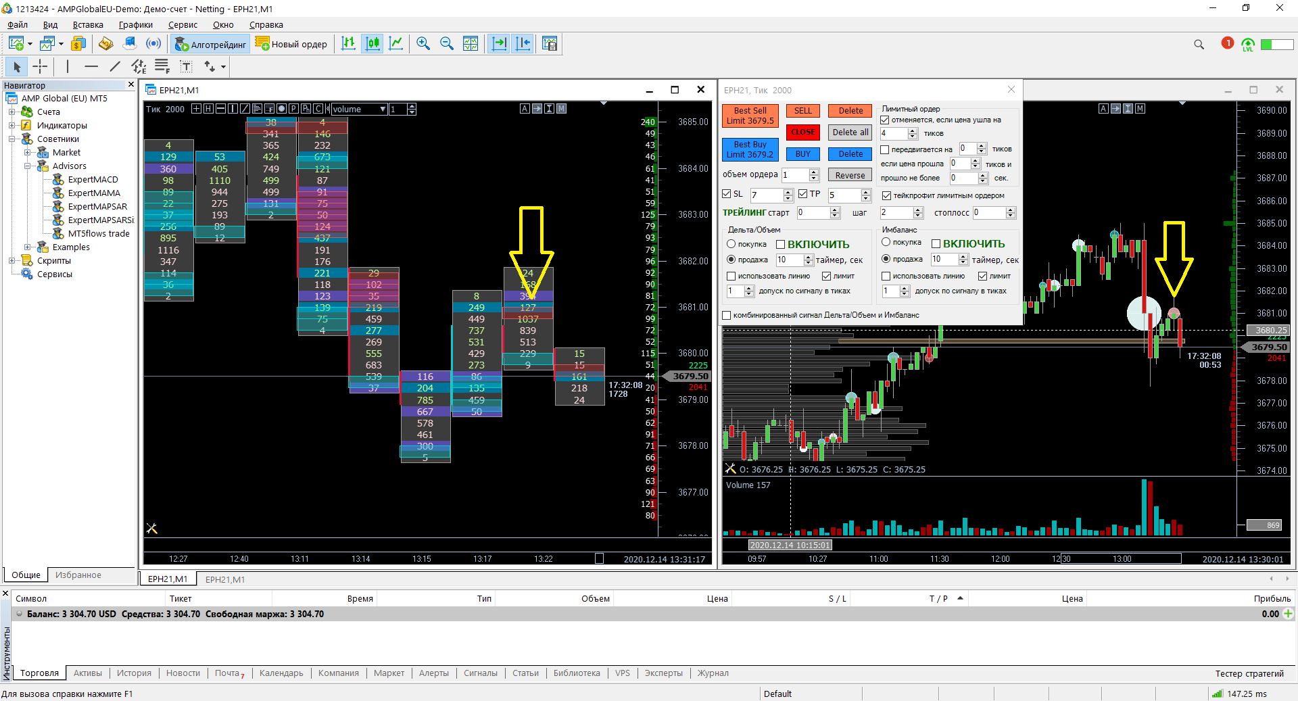Select 'покупка' radio in Дельта/Объем group

[x=731, y=244]
